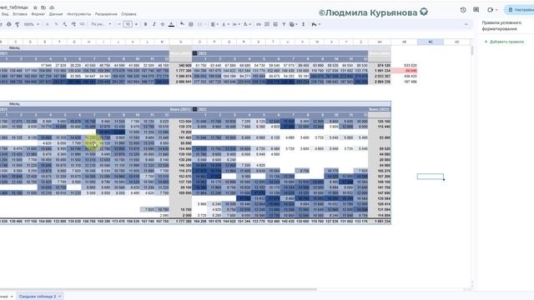Click Месяц label of the lower pivot
This screenshot has width=534, height=300.
[14, 103]
